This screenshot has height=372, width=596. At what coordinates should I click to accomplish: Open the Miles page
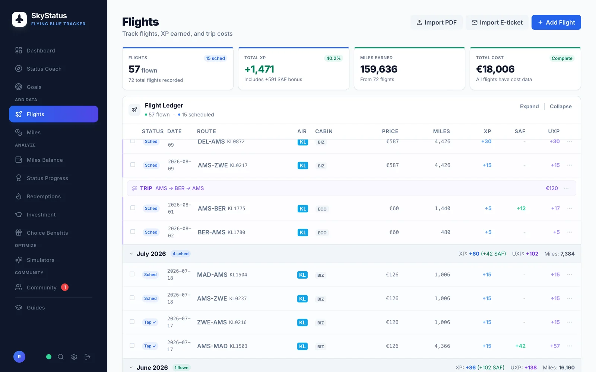coord(54,132)
